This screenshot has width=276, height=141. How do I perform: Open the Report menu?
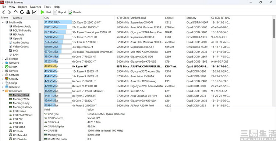22,7
